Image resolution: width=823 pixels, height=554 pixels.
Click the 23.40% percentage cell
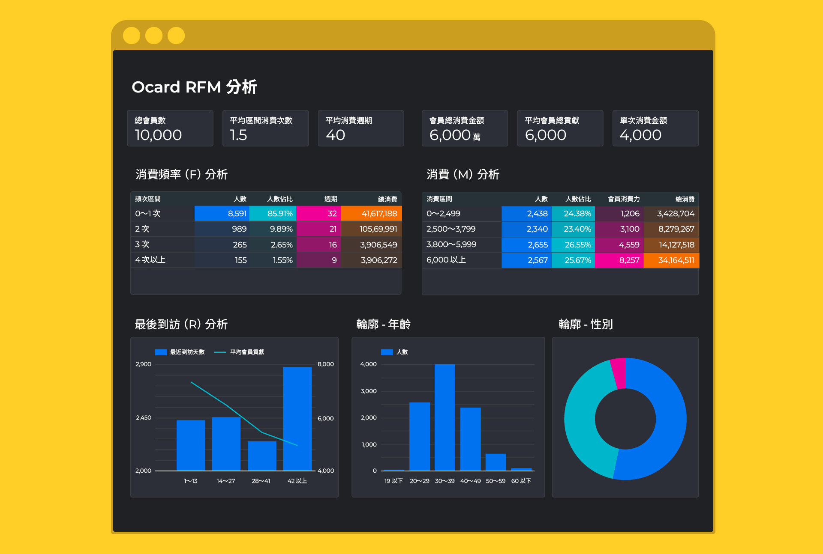click(573, 229)
